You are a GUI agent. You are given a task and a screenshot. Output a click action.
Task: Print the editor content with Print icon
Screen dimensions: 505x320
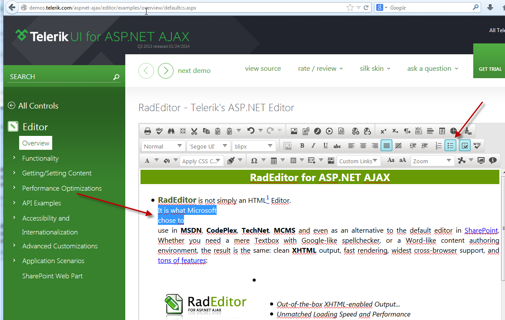(147, 131)
